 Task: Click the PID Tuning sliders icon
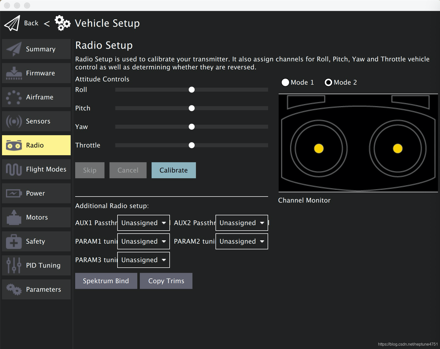pyautogui.click(x=14, y=265)
